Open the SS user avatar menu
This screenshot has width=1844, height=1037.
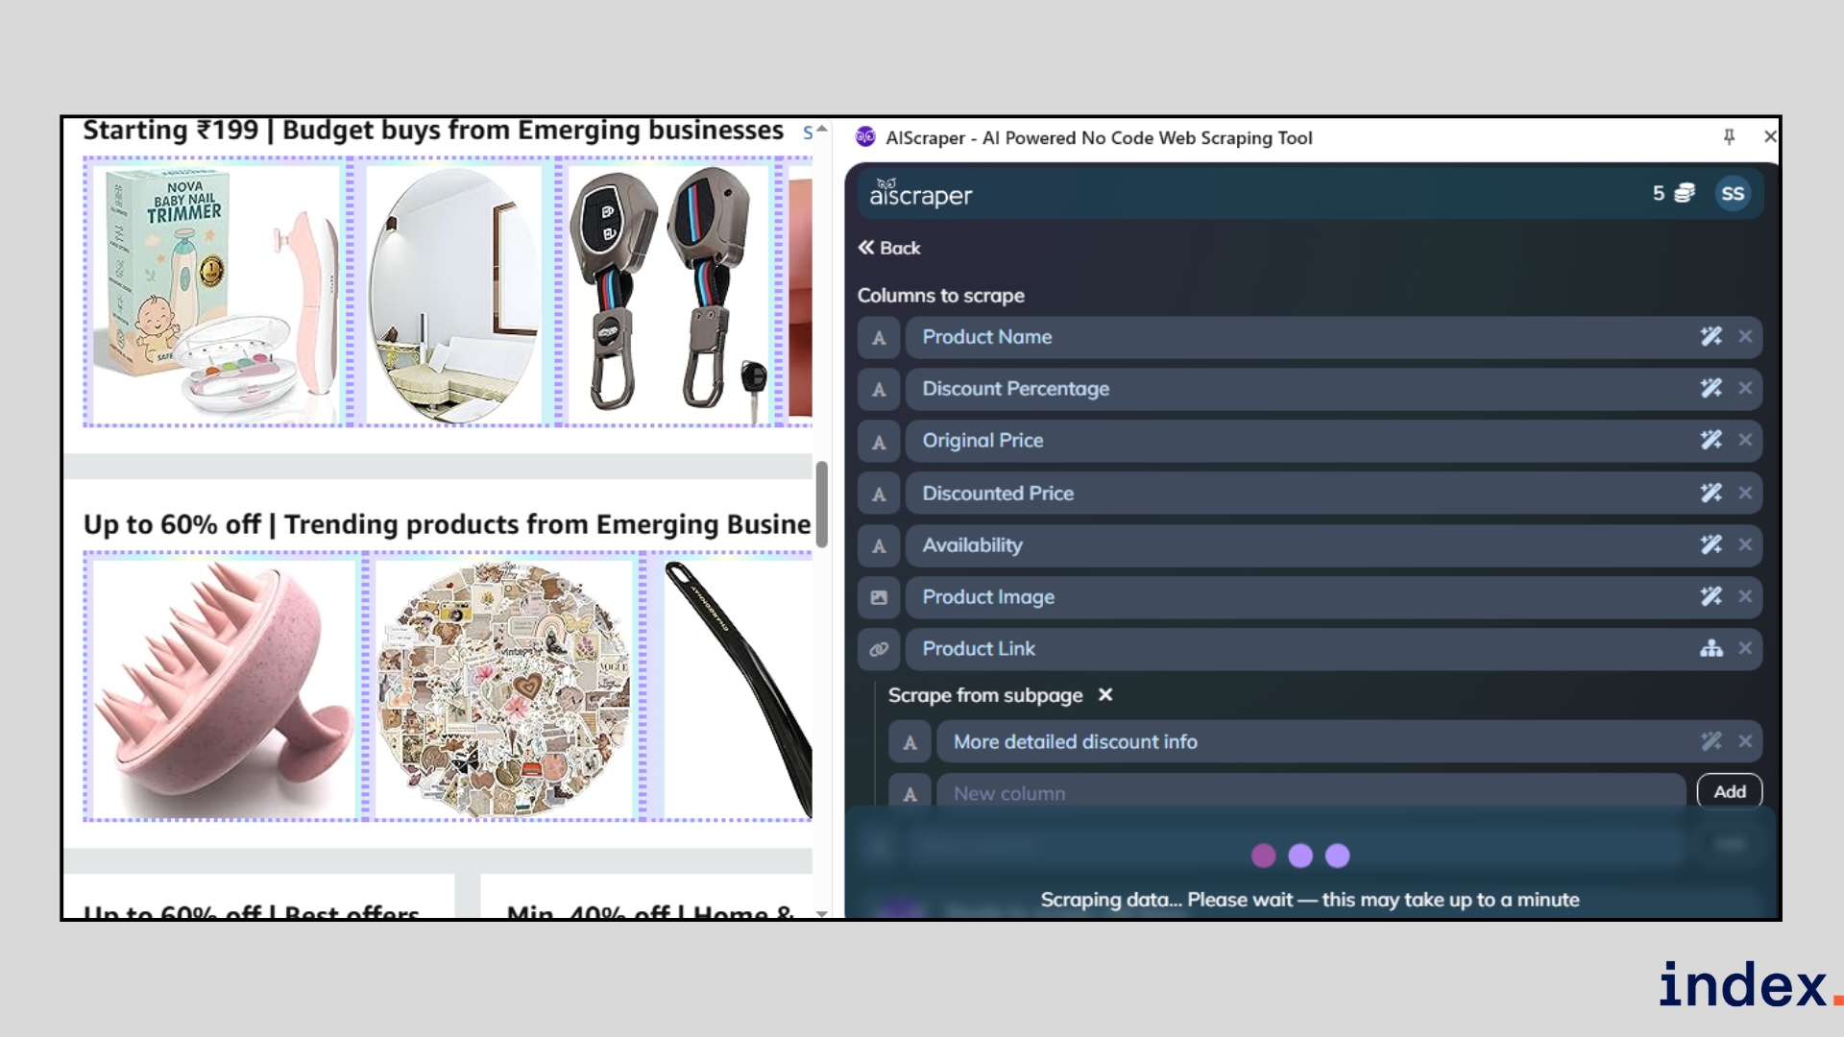(x=1733, y=194)
